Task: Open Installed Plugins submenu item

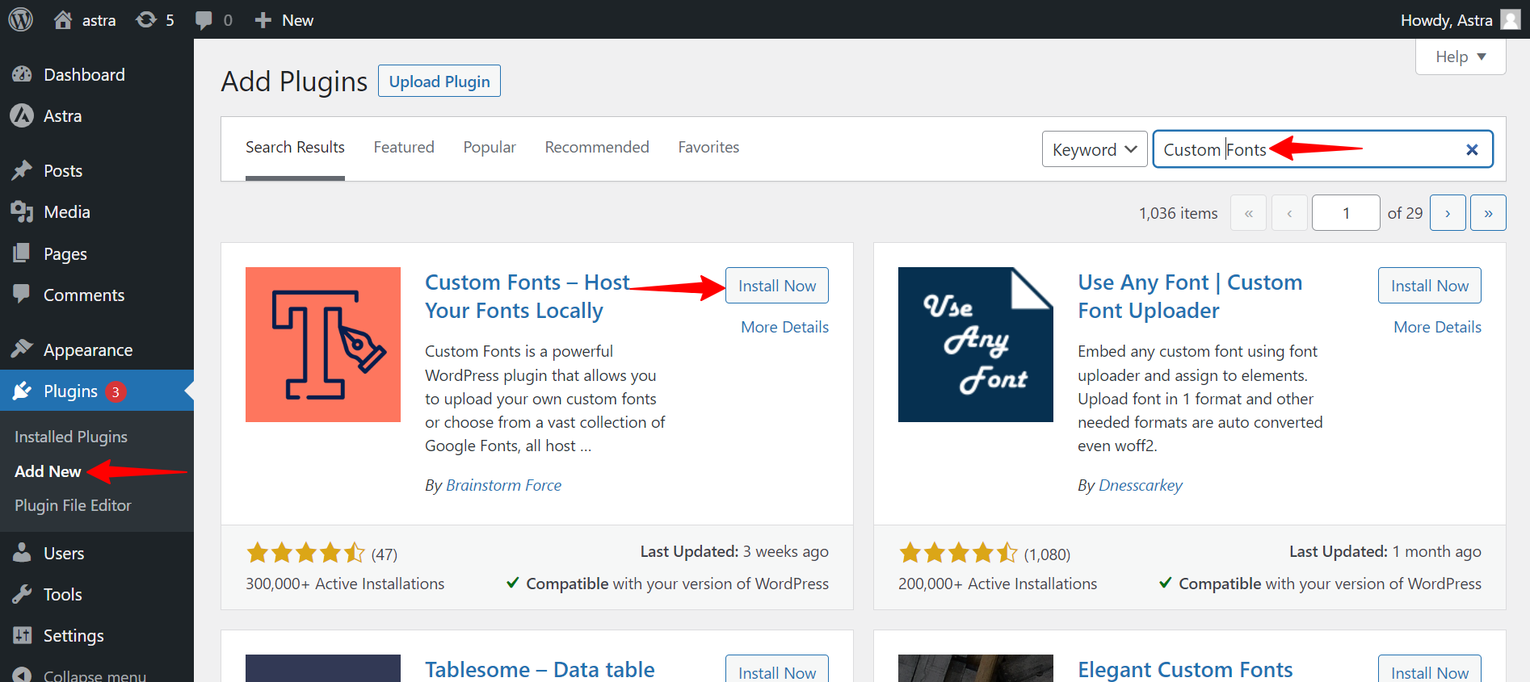Action: pyautogui.click(x=71, y=437)
